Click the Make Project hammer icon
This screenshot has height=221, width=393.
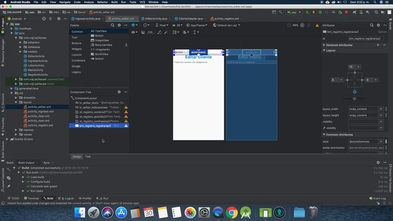coord(280,12)
